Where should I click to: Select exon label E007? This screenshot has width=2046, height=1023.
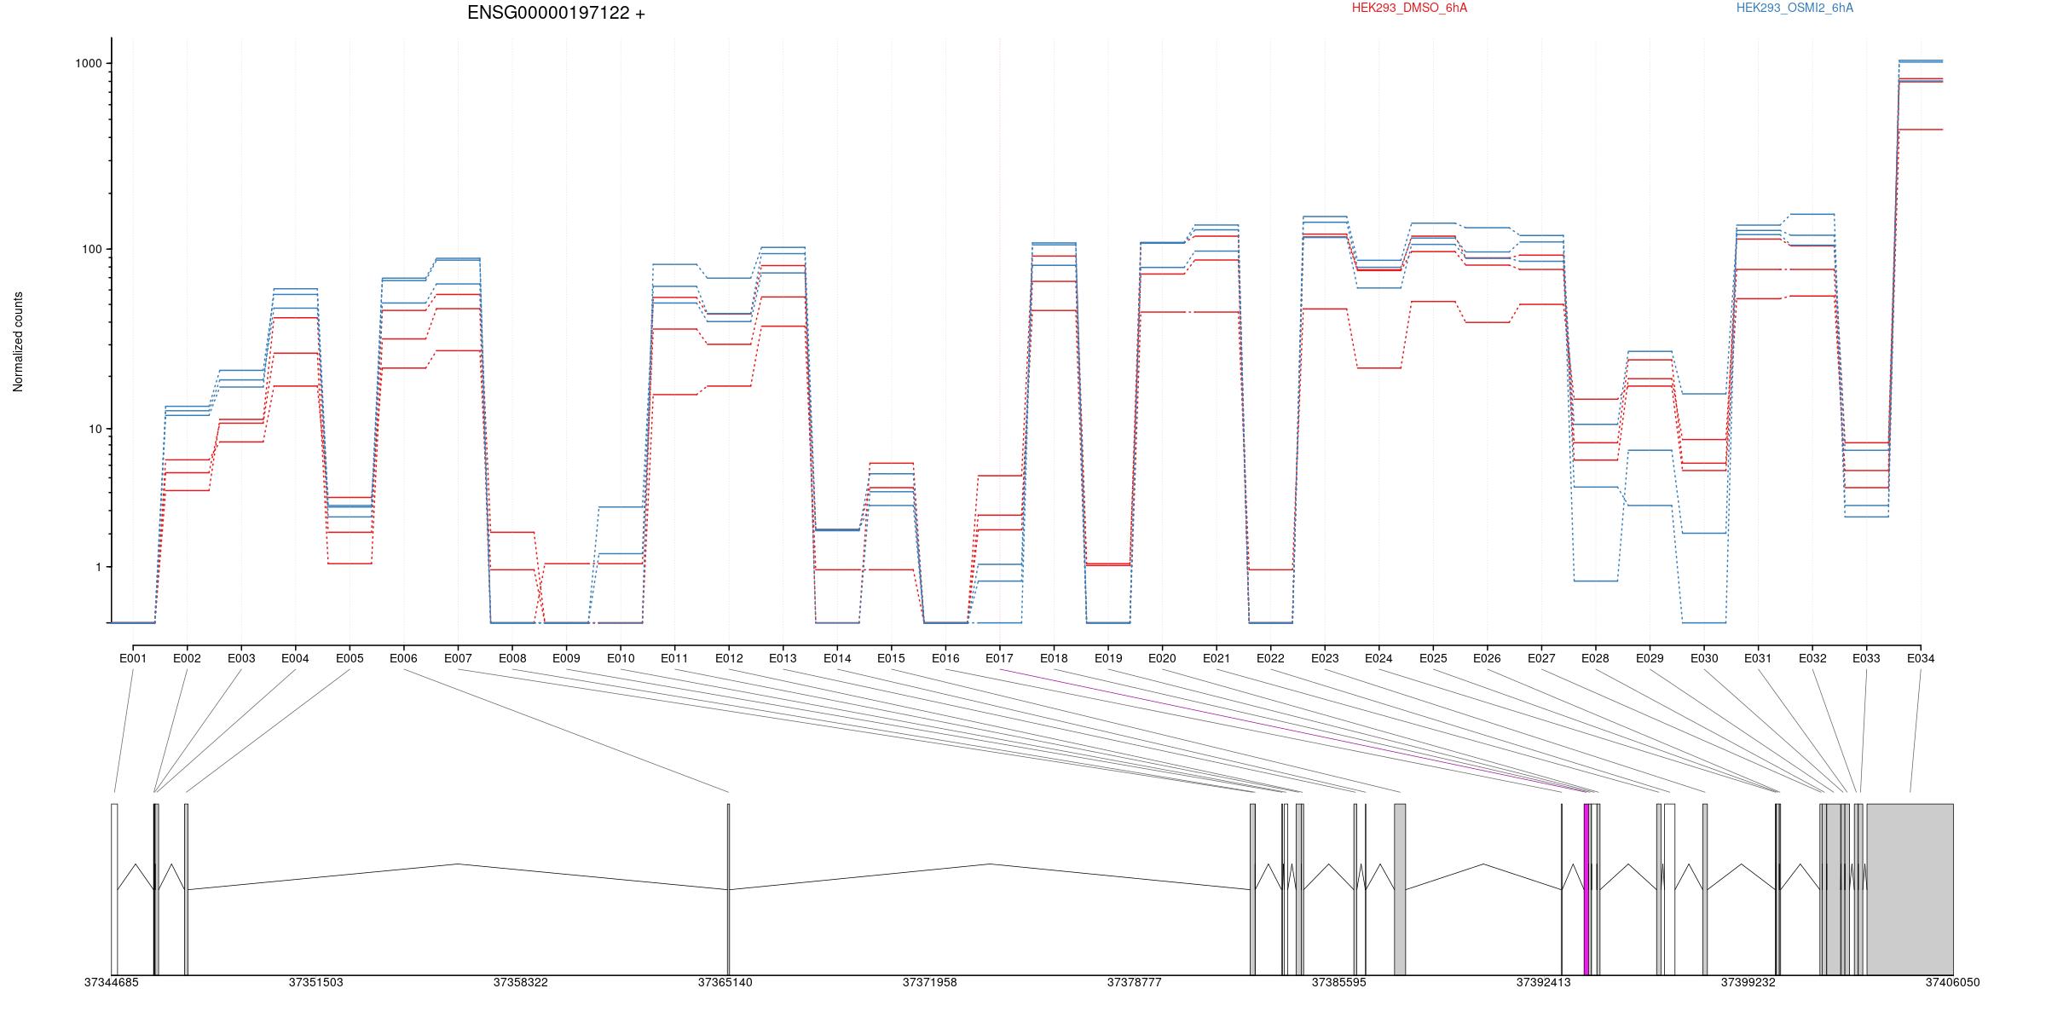coord(458,658)
